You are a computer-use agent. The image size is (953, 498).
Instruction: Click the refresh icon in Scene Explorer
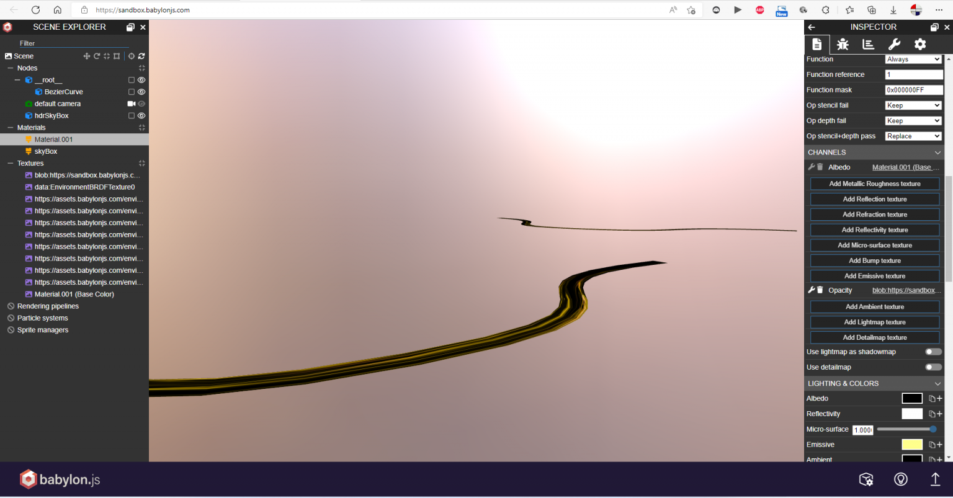pos(141,56)
